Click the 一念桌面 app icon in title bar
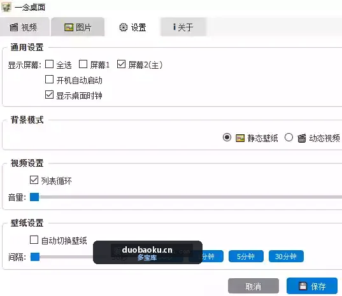Viewport: 342px width, 296px height. pyautogui.click(x=6, y=7)
